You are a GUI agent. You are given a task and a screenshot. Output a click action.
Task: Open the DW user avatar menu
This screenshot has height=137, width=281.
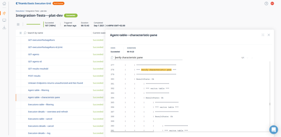(272, 3)
